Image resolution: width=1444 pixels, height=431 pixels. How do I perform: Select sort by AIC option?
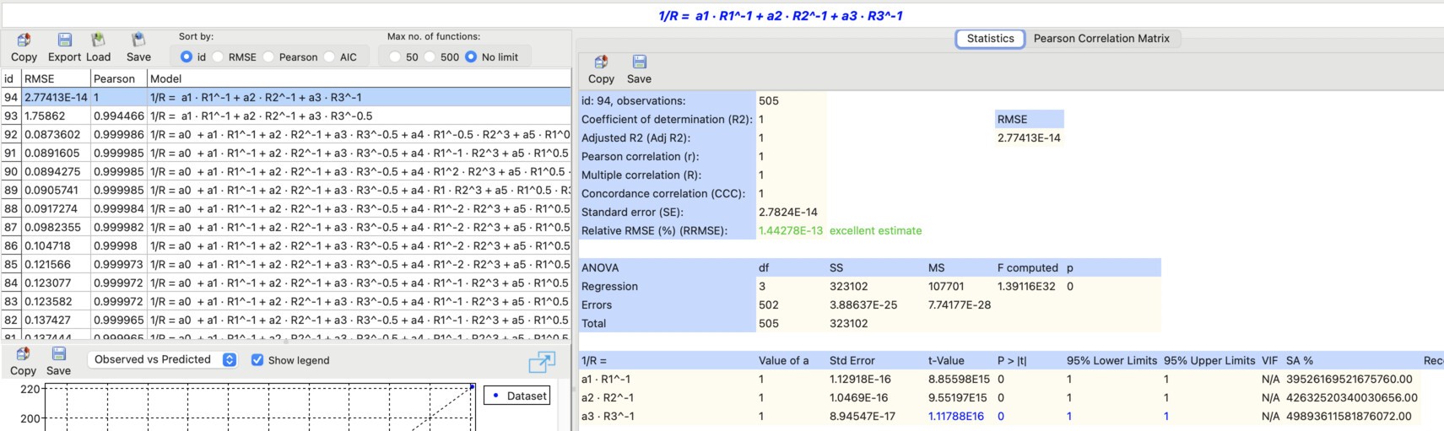(329, 57)
